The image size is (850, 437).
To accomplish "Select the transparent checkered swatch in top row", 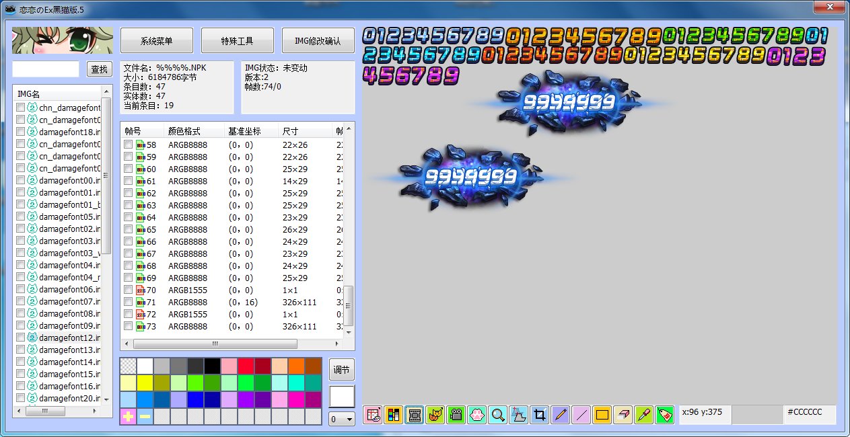I will (x=128, y=366).
